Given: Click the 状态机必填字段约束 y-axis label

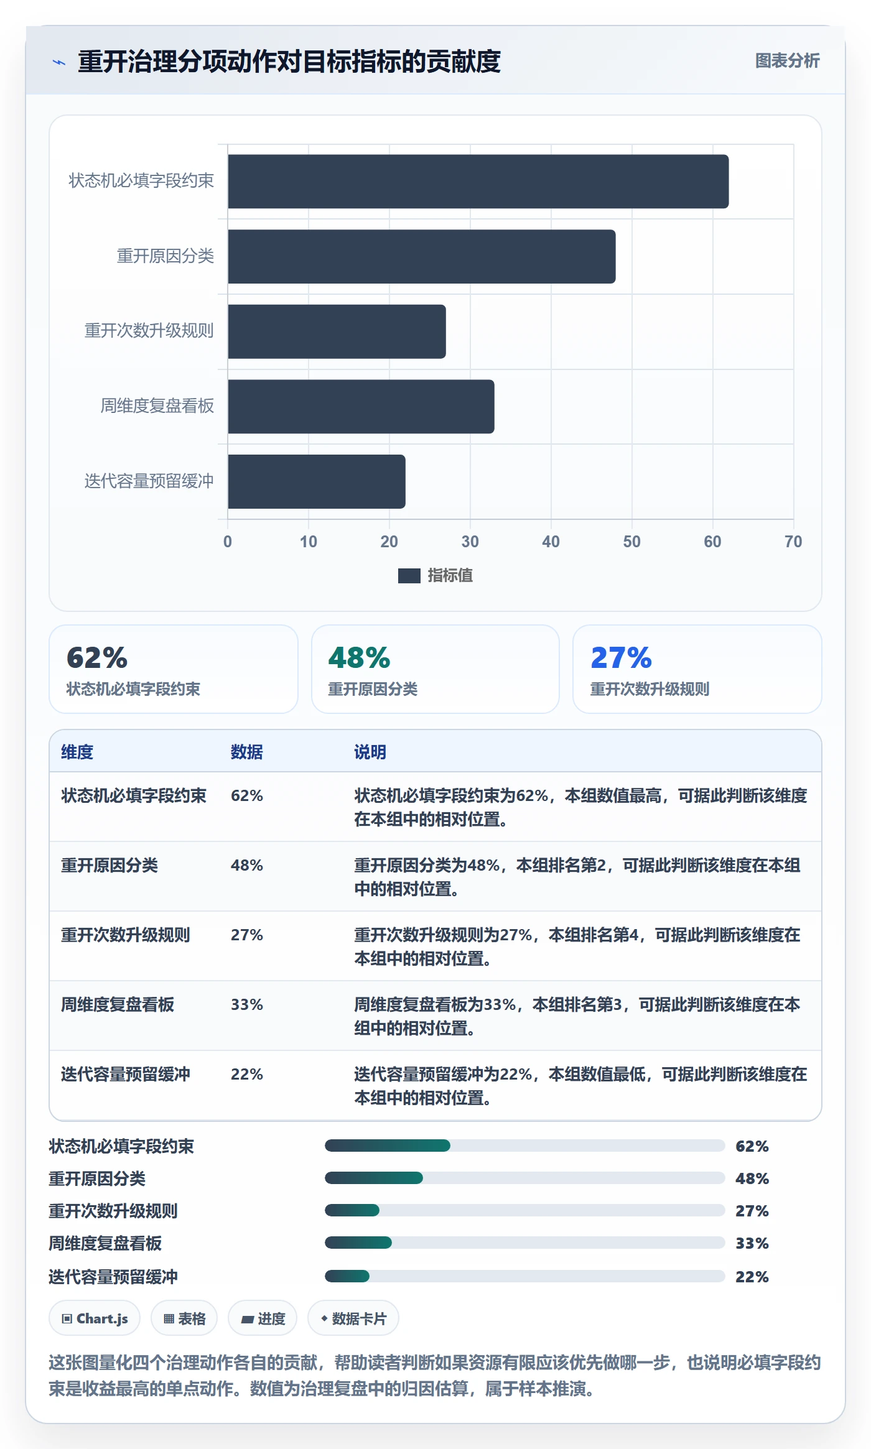Looking at the screenshot, I should (x=141, y=181).
